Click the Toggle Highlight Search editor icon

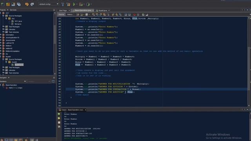click(104, 14)
